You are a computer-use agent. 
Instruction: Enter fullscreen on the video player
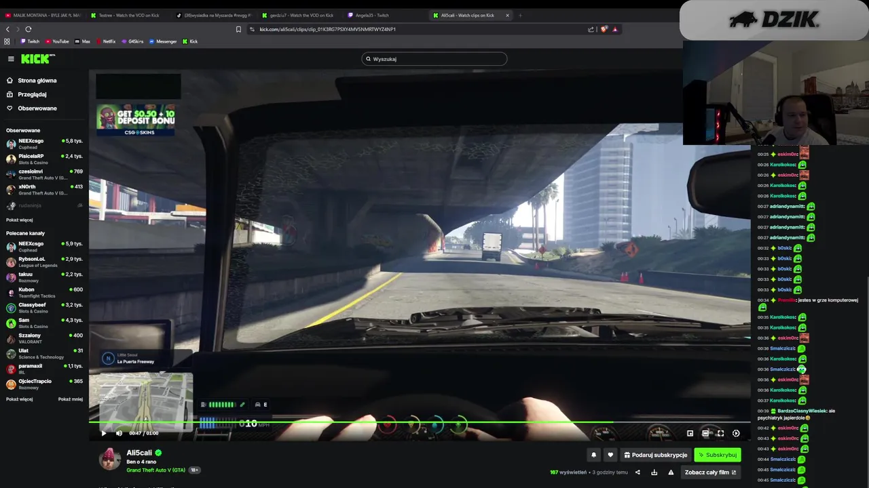720,433
